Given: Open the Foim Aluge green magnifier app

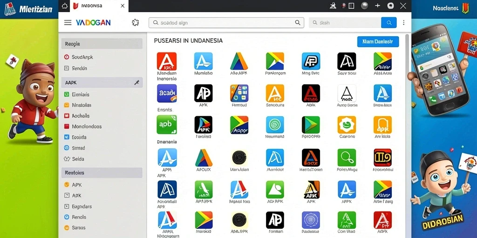Looking at the screenshot, I should pyautogui.click(x=347, y=158).
